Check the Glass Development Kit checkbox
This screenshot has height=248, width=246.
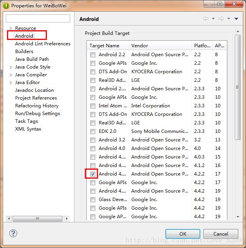coord(93,200)
